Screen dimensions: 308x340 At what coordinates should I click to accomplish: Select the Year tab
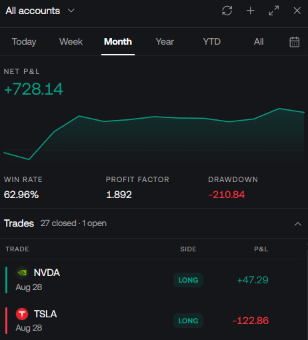(x=165, y=41)
